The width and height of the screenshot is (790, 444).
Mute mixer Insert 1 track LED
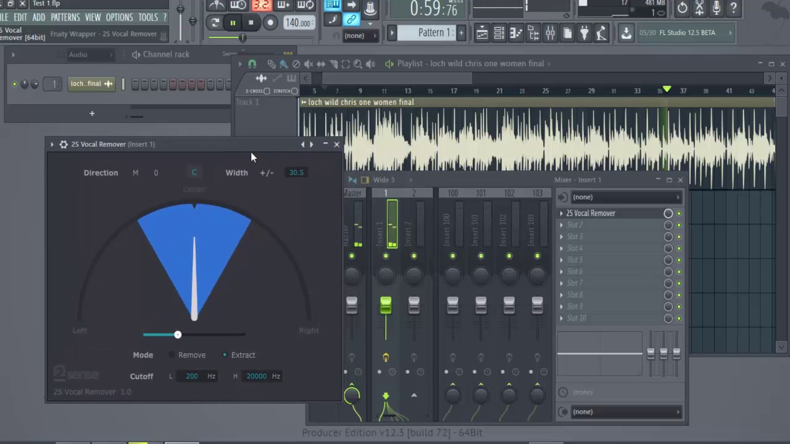coord(386,256)
